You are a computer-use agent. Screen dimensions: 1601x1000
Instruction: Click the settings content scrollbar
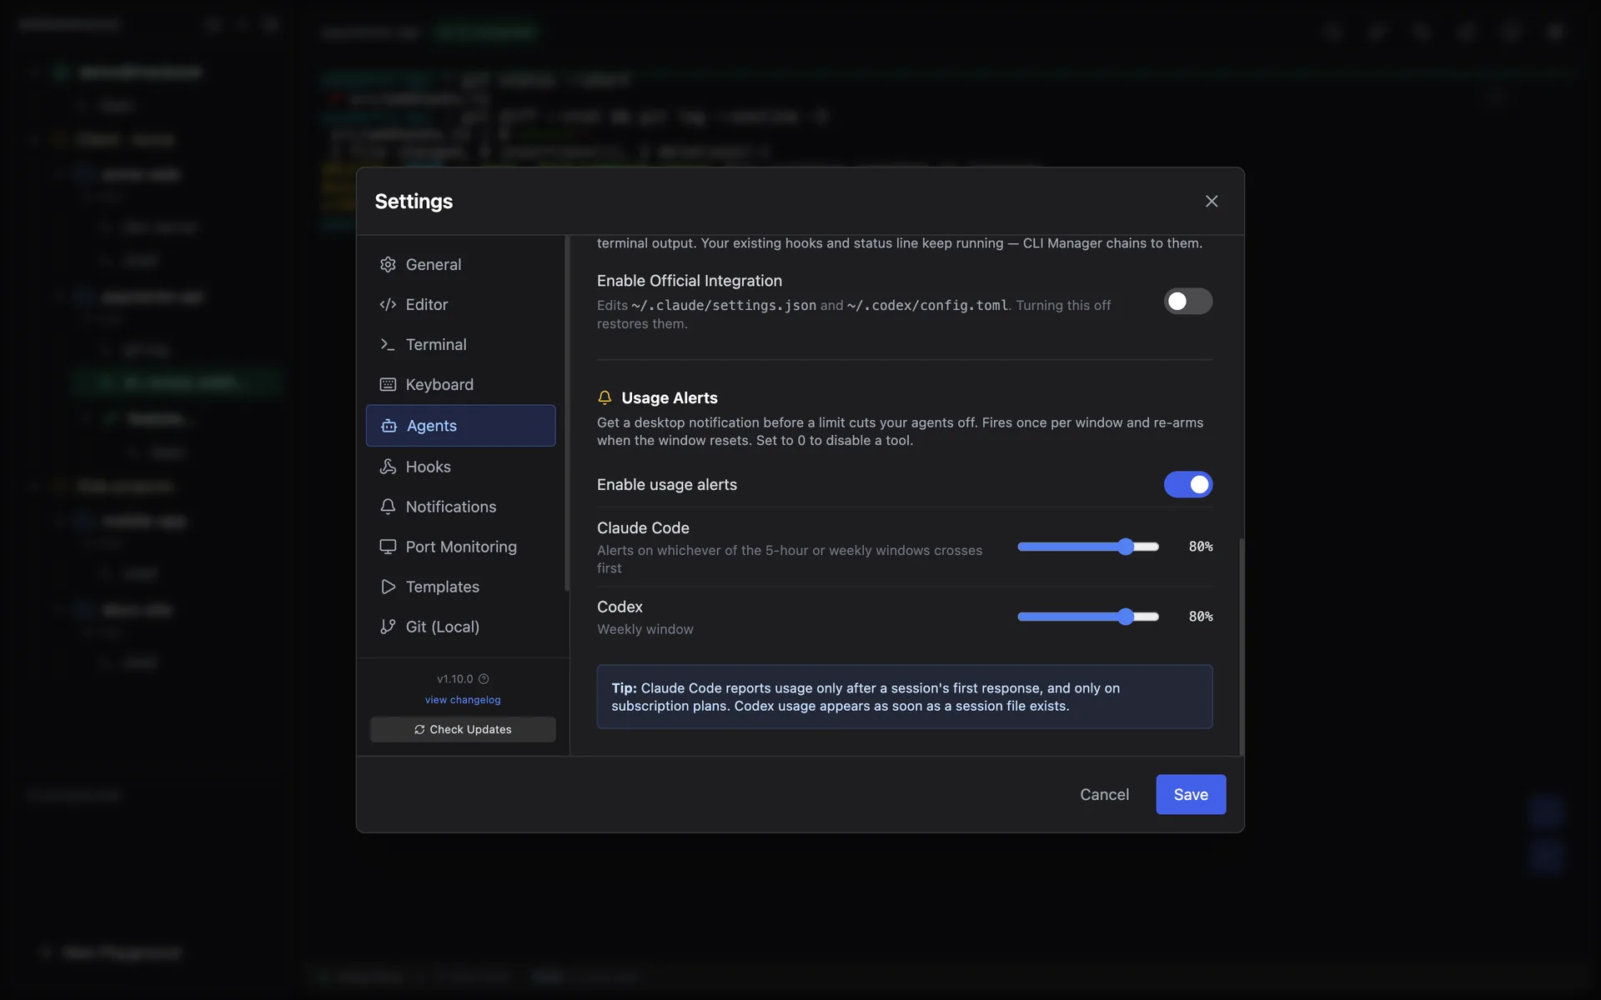pyautogui.click(x=1242, y=647)
